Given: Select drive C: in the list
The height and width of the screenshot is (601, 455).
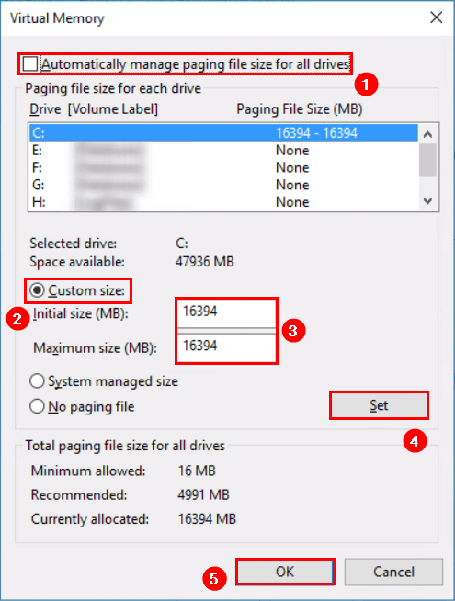Looking at the screenshot, I should tap(223, 133).
